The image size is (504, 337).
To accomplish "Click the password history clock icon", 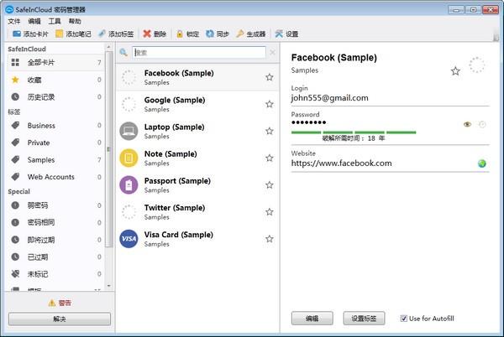I will (x=482, y=124).
